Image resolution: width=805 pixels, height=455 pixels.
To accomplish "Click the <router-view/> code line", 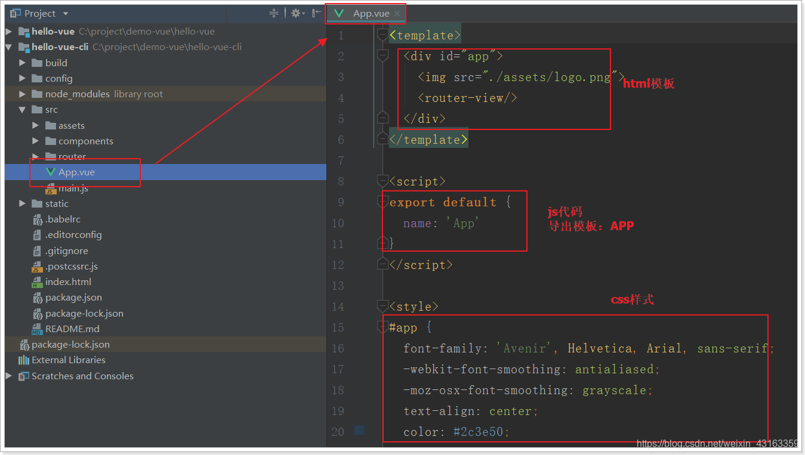I will pyautogui.click(x=467, y=98).
